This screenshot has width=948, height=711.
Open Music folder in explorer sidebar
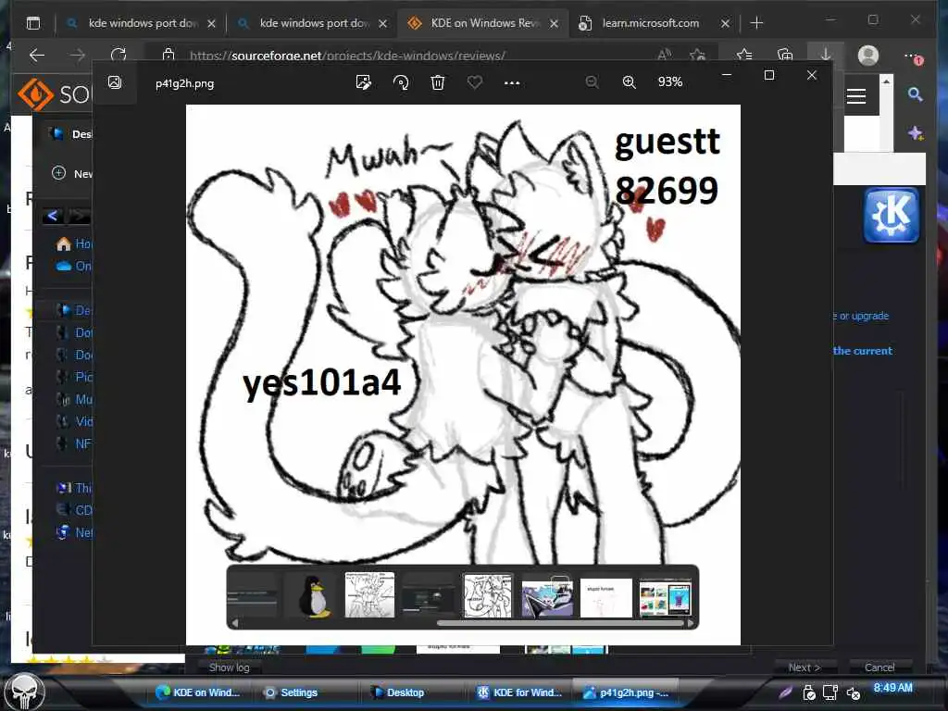pyautogui.click(x=74, y=399)
